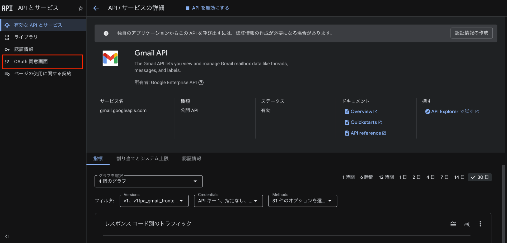Switch to 割り当てとシステム上限 tab
Viewport: 507px width, 243px height.
(142, 159)
